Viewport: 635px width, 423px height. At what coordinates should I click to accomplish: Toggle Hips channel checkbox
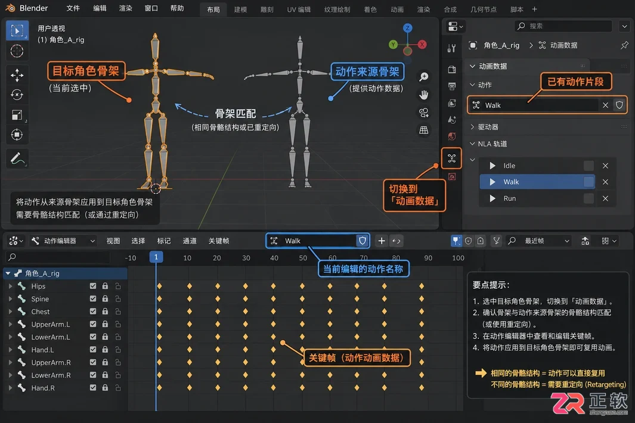point(93,286)
